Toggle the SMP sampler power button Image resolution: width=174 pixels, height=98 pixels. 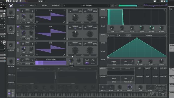[x=18, y=59]
